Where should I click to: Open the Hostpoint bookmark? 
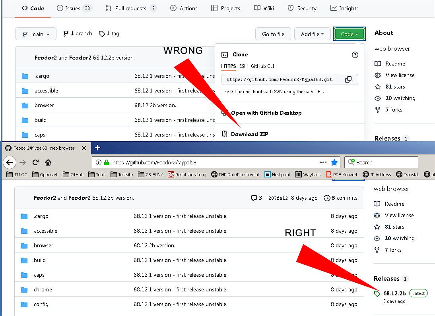click(x=278, y=175)
